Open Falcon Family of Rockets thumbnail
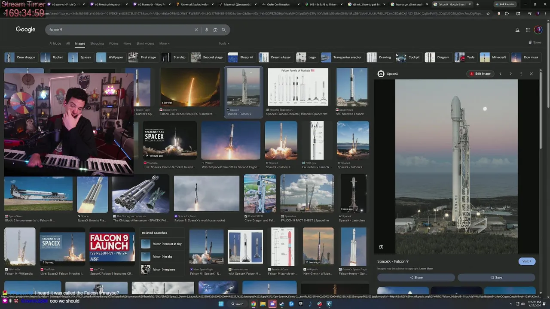 (x=298, y=87)
